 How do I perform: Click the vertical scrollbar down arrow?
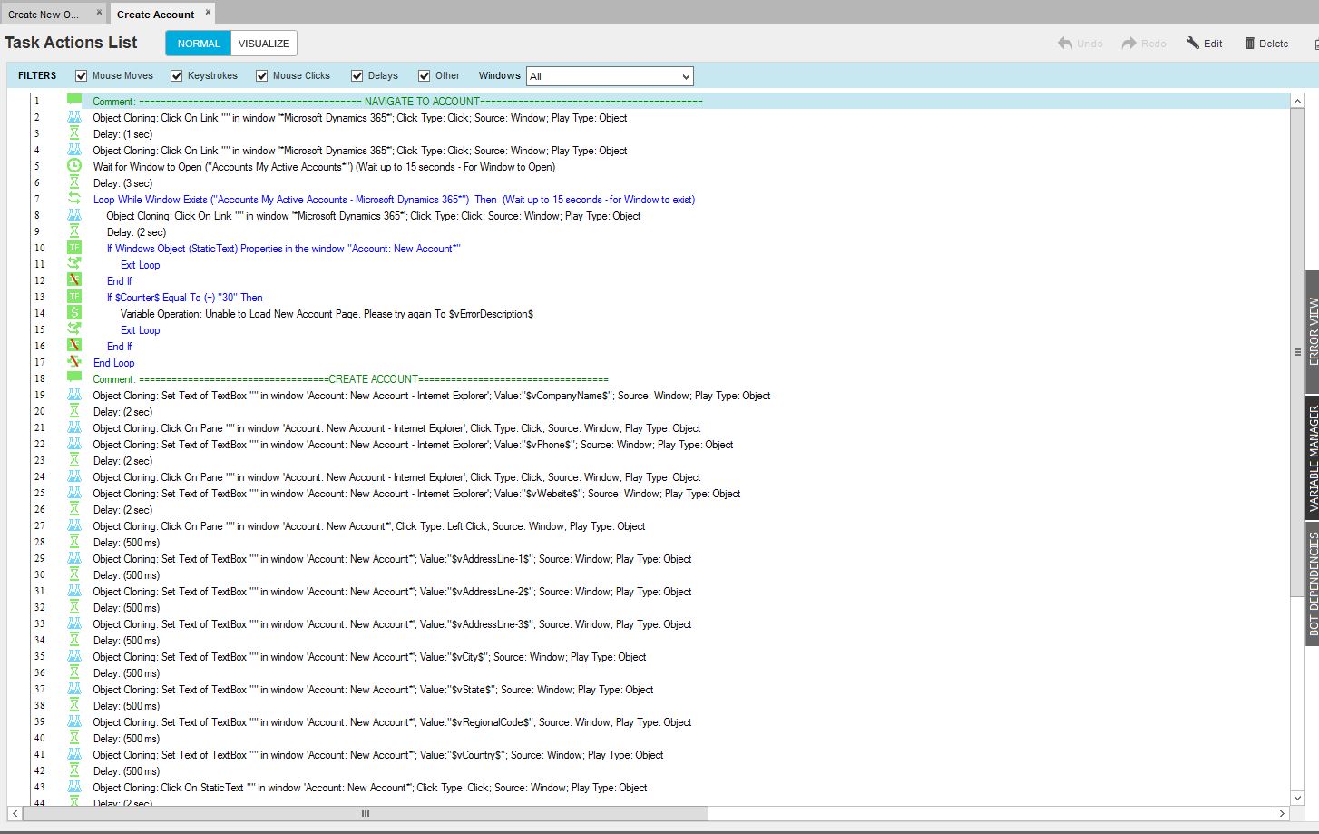1297,798
